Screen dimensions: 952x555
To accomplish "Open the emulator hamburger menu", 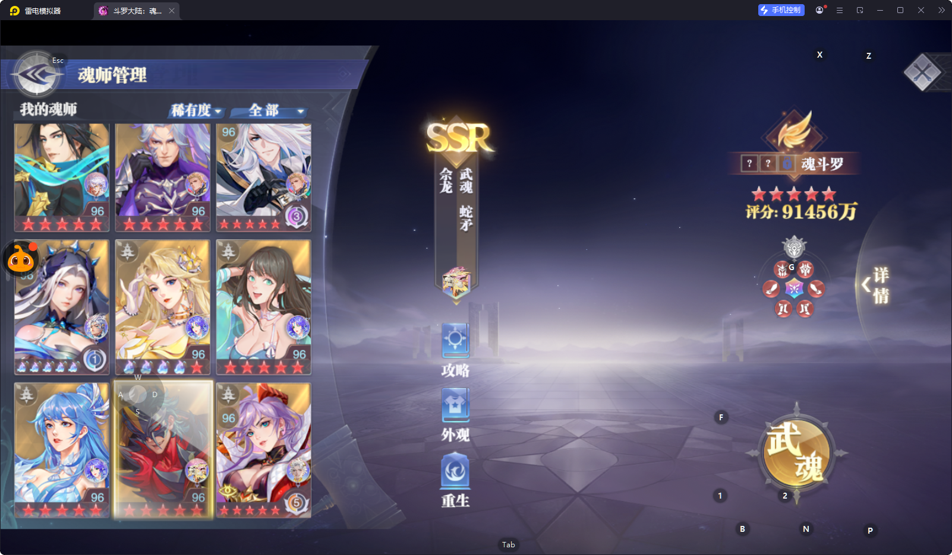I will pyautogui.click(x=840, y=10).
